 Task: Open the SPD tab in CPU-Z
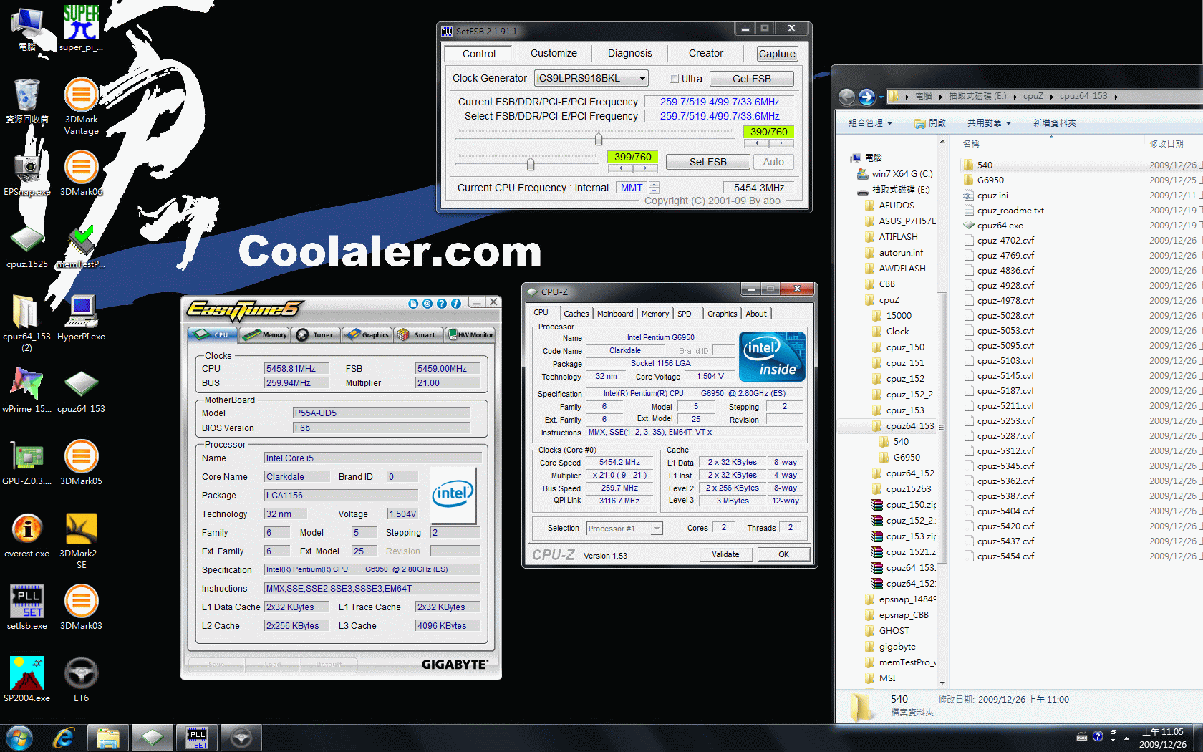685,314
